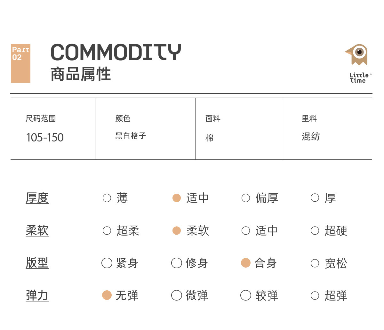Click the 105-150 size range value
The height and width of the screenshot is (330, 384).
(x=45, y=138)
